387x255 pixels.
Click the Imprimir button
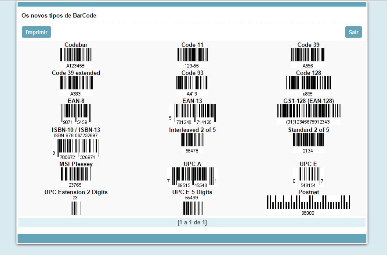click(x=36, y=32)
